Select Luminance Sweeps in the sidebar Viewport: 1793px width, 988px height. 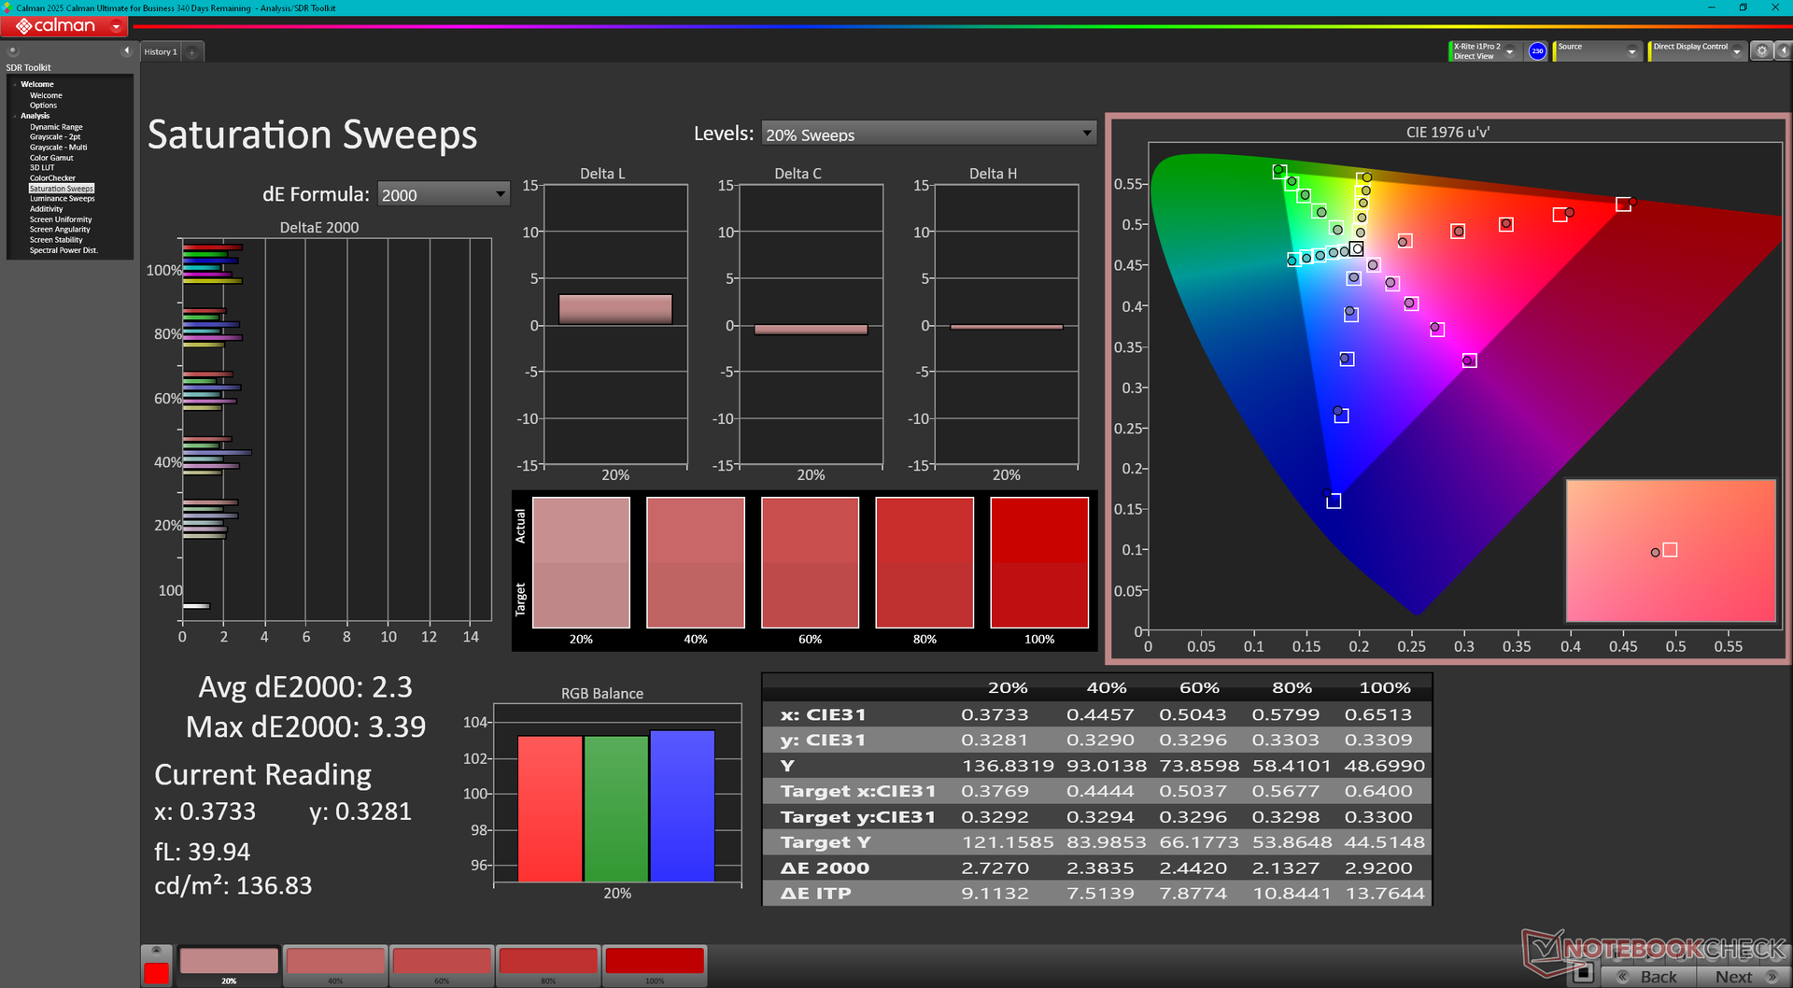point(62,199)
